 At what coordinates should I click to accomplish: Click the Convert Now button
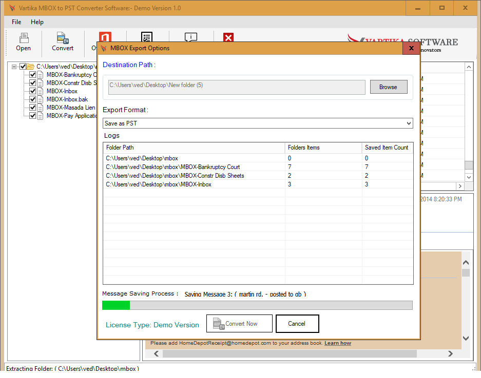coord(239,324)
